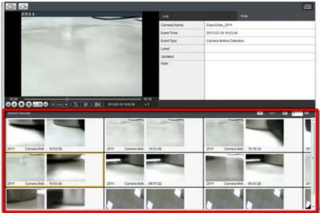Open the playback speed dropdown

coord(38,104)
